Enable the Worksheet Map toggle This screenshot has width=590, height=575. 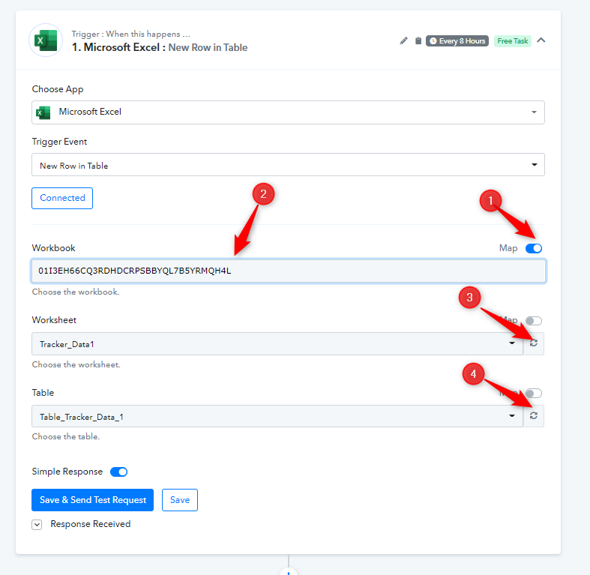click(x=534, y=321)
